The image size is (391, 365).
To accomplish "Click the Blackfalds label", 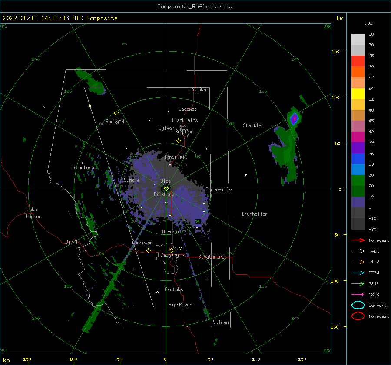I will click(x=185, y=120).
